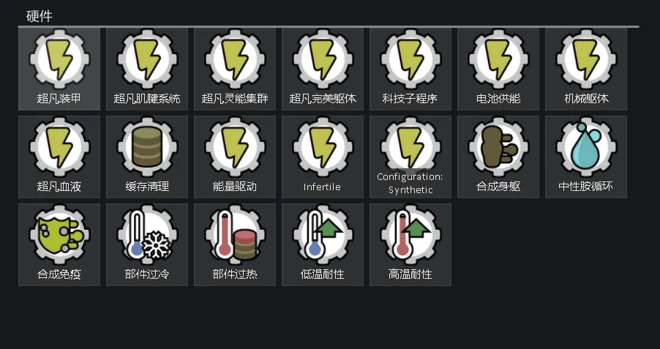This screenshot has height=349, width=660.
Task: Select the 缓存清理 barrel icon
Action: (x=147, y=148)
